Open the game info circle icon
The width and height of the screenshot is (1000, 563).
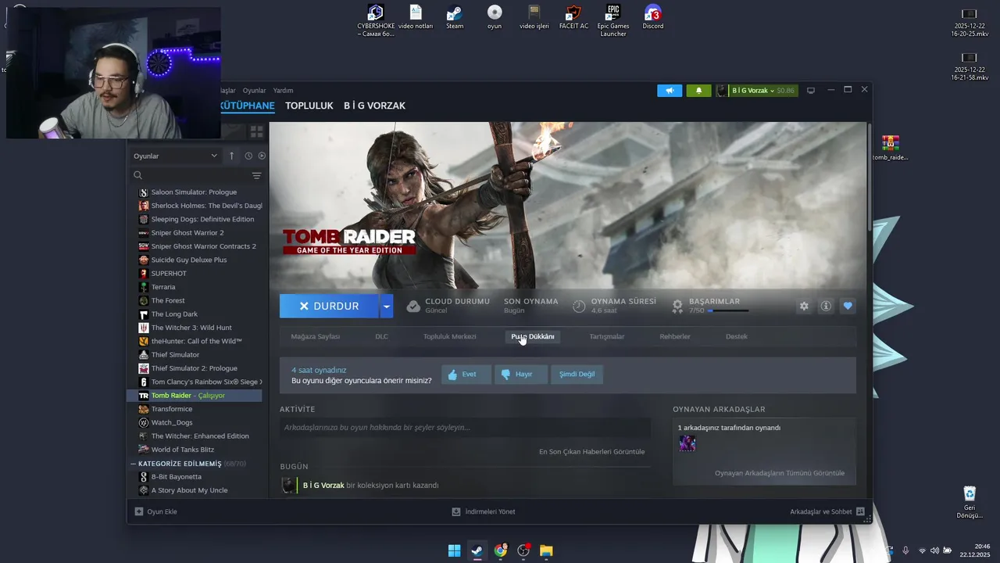826,306
